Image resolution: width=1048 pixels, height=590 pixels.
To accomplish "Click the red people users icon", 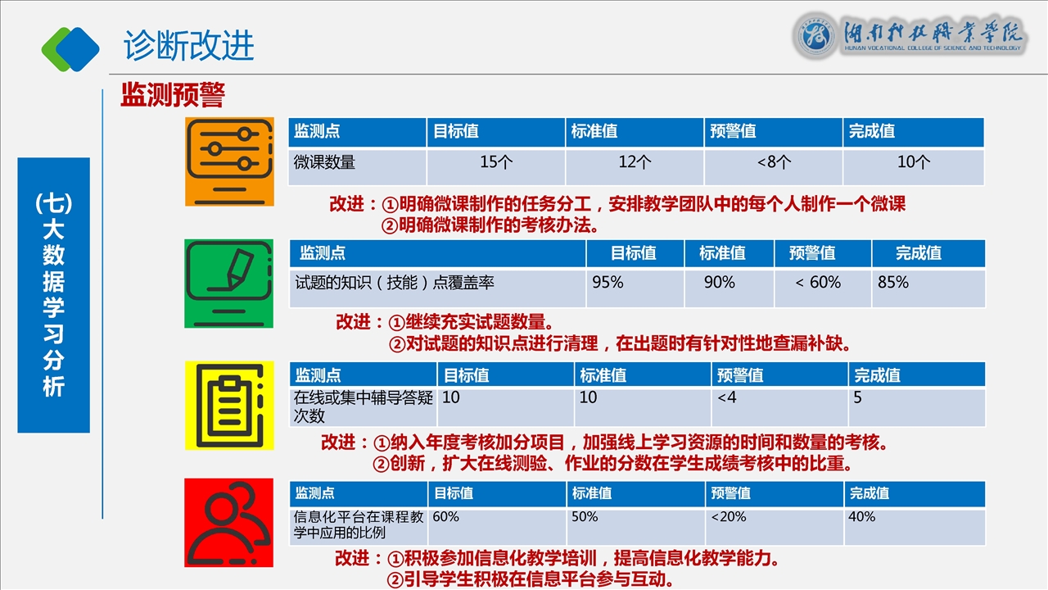I will pos(229,522).
